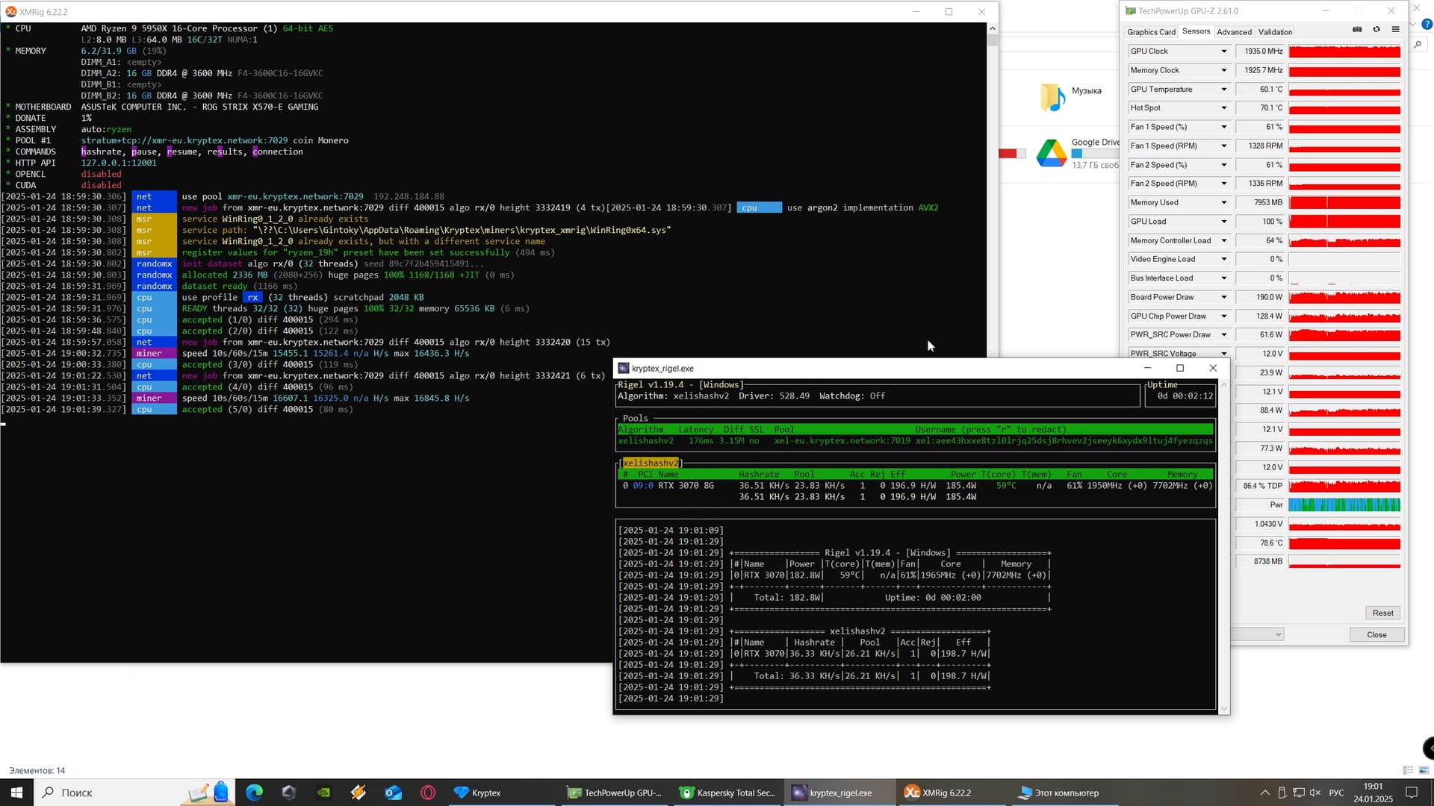Click the Элементов: 14 status bar text
The height and width of the screenshot is (806, 1434).
tap(37, 770)
